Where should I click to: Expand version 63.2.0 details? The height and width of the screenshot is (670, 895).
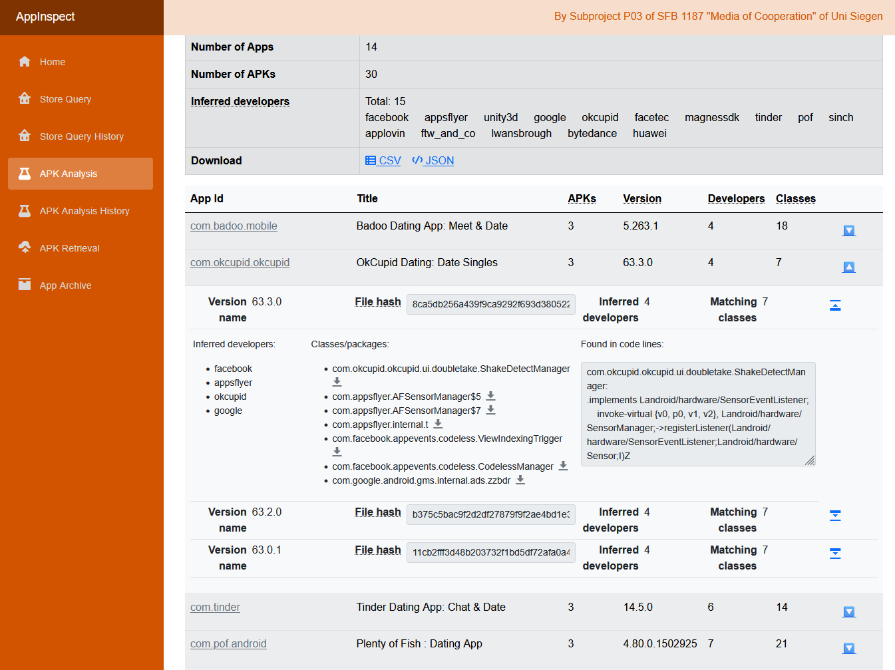[835, 516]
